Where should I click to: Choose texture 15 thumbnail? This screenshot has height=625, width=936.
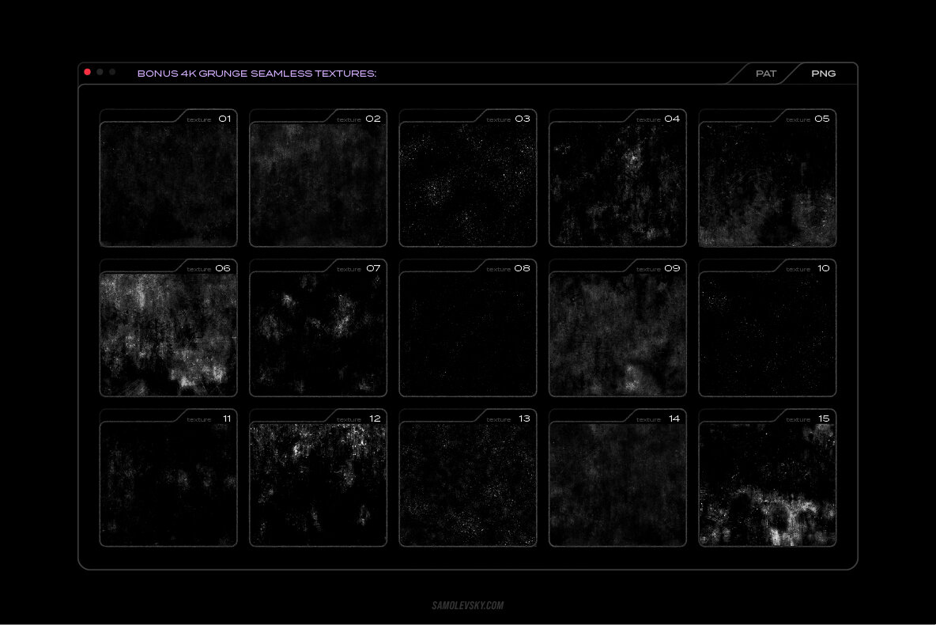(x=768, y=483)
